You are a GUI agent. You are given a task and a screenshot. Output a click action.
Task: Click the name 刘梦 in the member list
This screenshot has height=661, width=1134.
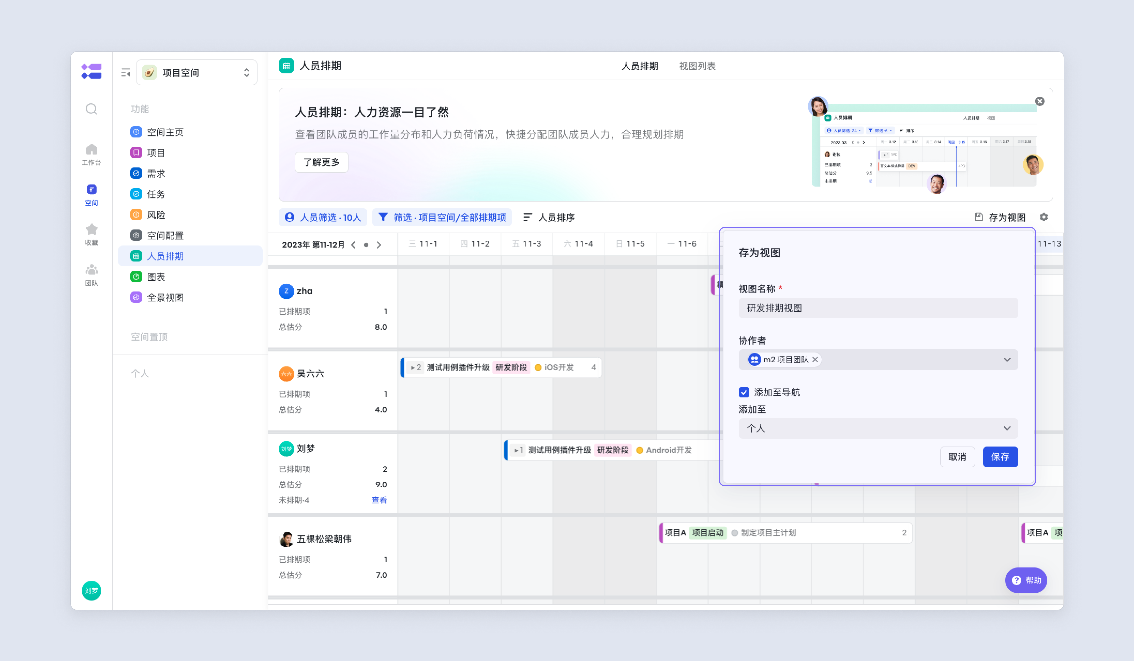[x=306, y=448]
